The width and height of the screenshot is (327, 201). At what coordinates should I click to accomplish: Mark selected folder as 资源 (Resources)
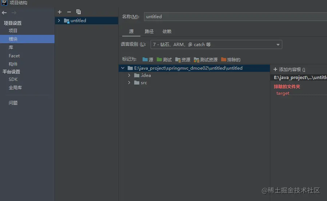(x=183, y=60)
